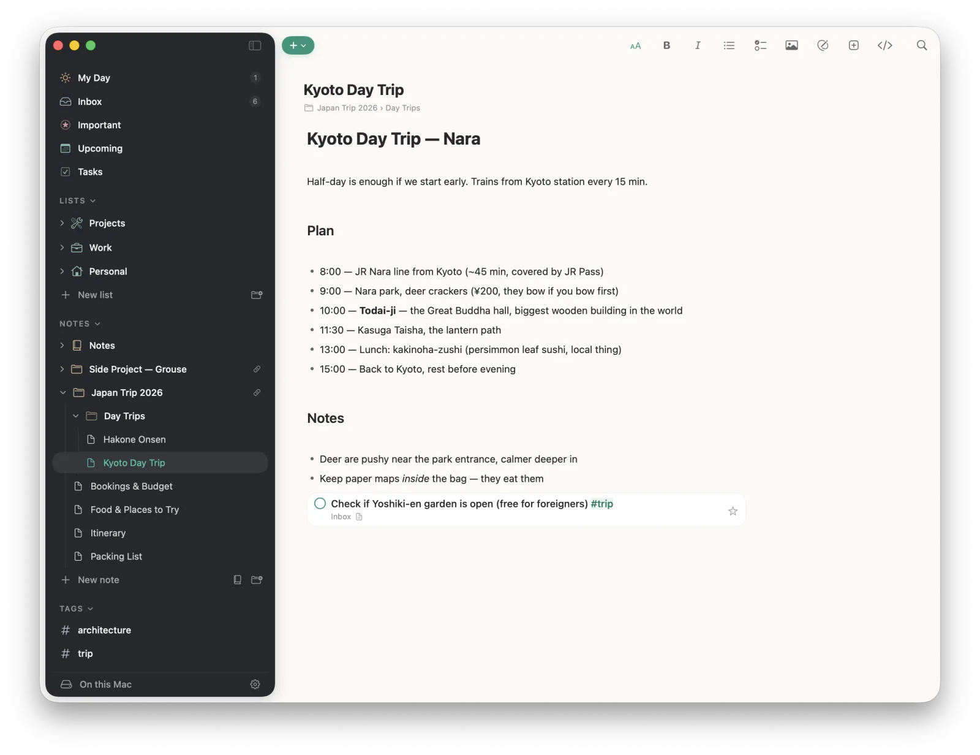The height and width of the screenshot is (755, 980).
Task: Toggle italic formatting
Action: [698, 45]
